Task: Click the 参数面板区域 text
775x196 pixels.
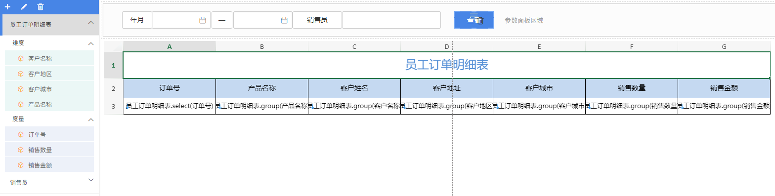Action: pos(524,20)
